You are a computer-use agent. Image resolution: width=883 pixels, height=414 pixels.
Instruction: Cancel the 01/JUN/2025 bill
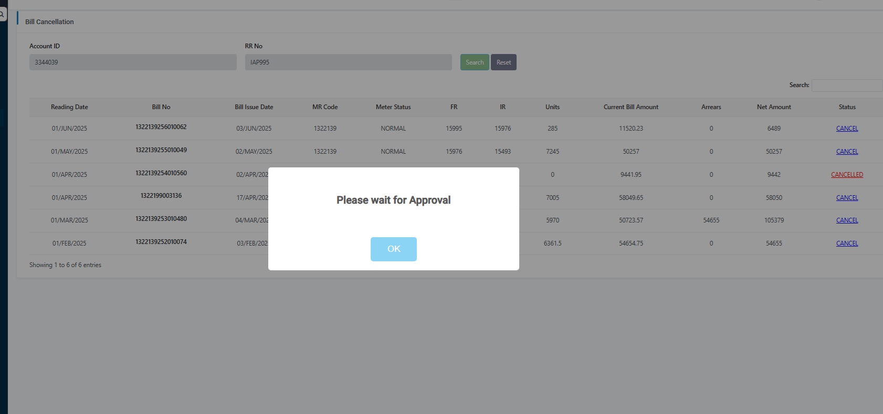847,129
